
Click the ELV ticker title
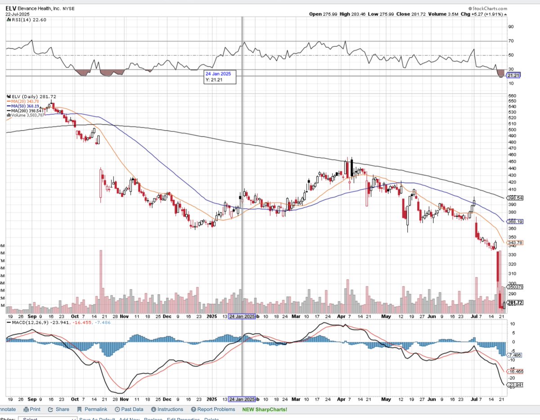tap(12, 8)
